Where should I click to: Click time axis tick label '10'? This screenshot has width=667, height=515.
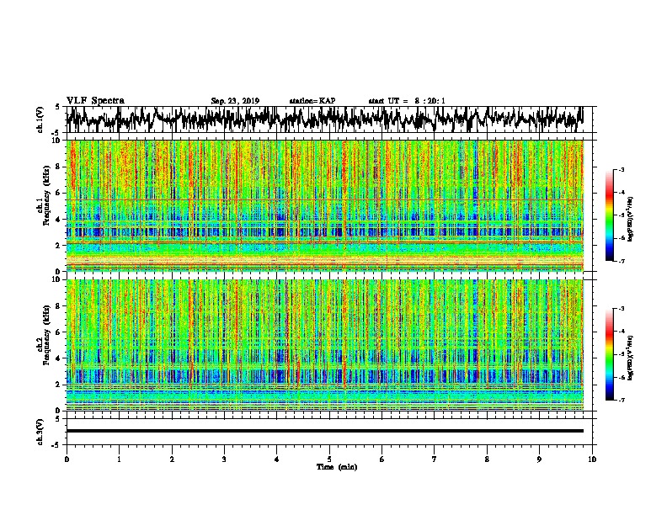(592, 459)
